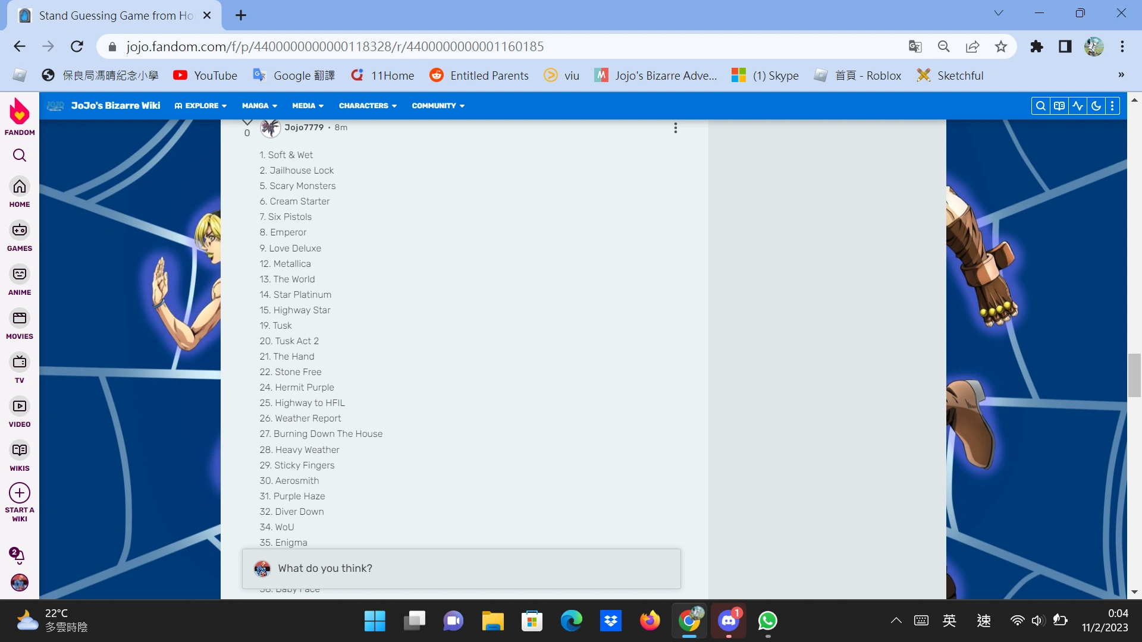
Task: Click the page vertical scrollbar thumb
Action: (x=1134, y=375)
